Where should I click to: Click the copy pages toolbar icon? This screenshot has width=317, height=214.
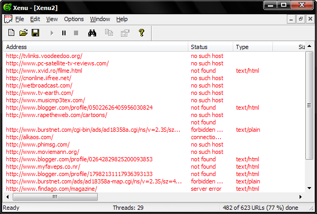(x=109, y=33)
